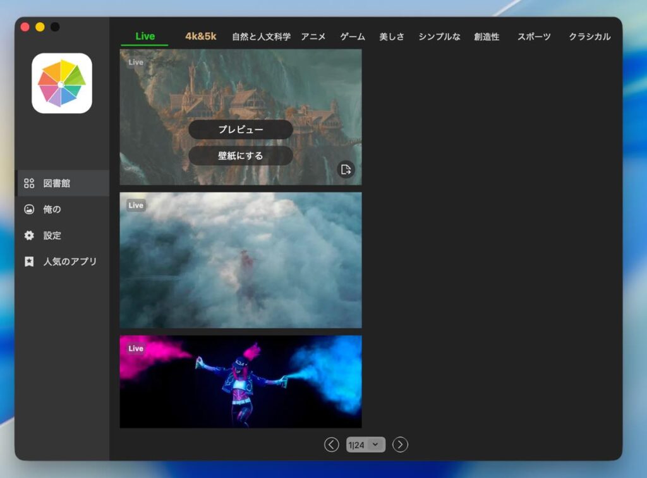Open 人気のアプリ in the sidebar
Screen dimensions: 647x478
tap(70, 261)
